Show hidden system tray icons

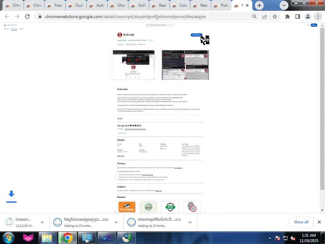[270, 238]
